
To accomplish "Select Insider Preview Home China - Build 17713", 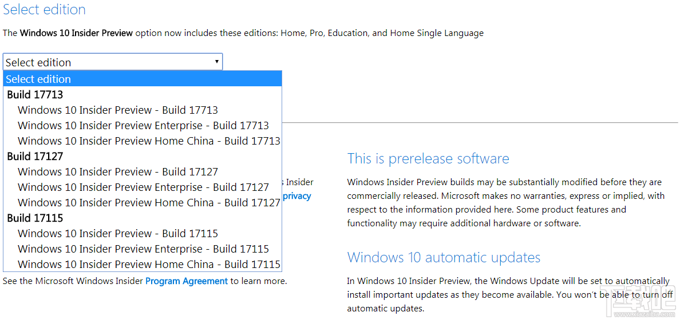I will (x=143, y=141).
